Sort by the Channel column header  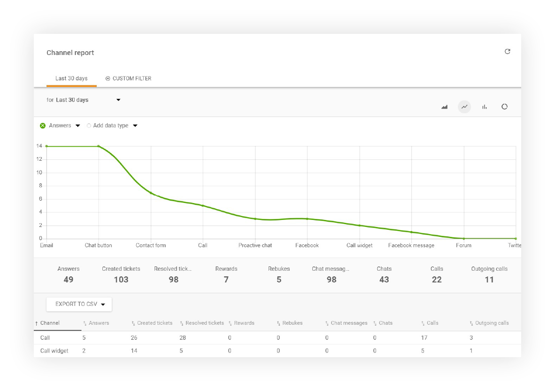point(50,323)
